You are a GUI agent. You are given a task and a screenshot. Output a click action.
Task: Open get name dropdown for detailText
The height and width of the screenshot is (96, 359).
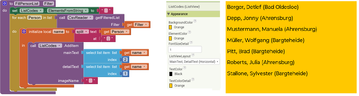[139, 67]
